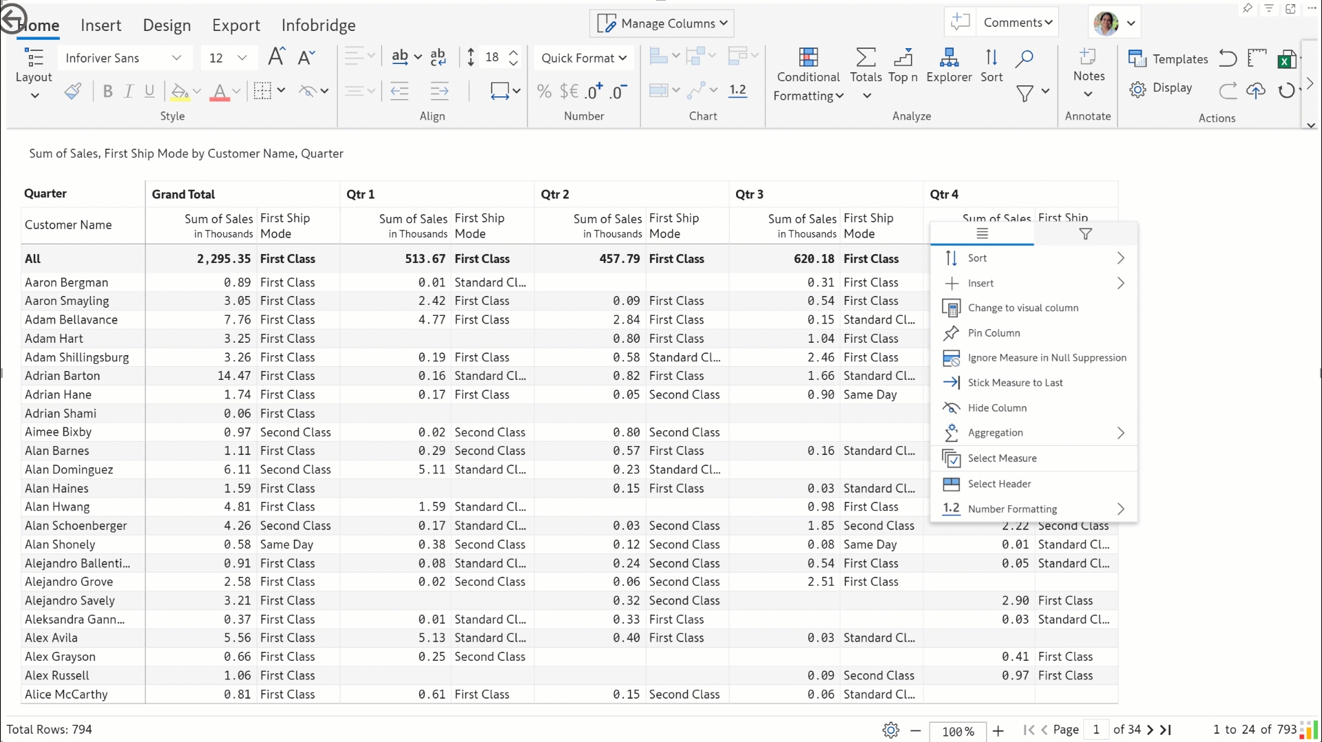Image resolution: width=1322 pixels, height=742 pixels.
Task: Toggle bold text formatting
Action: [x=107, y=92]
